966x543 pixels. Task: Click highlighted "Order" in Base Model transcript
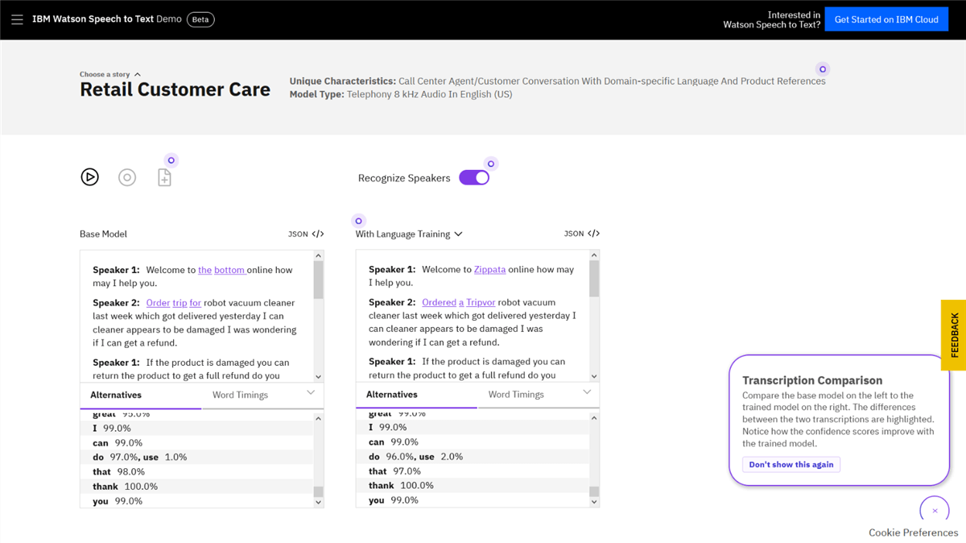159,303
